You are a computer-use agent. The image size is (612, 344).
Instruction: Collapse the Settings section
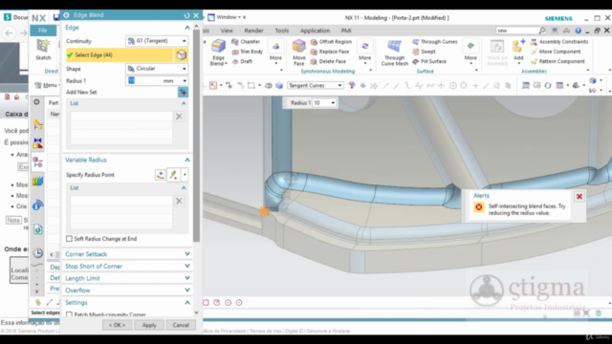pyautogui.click(x=187, y=303)
